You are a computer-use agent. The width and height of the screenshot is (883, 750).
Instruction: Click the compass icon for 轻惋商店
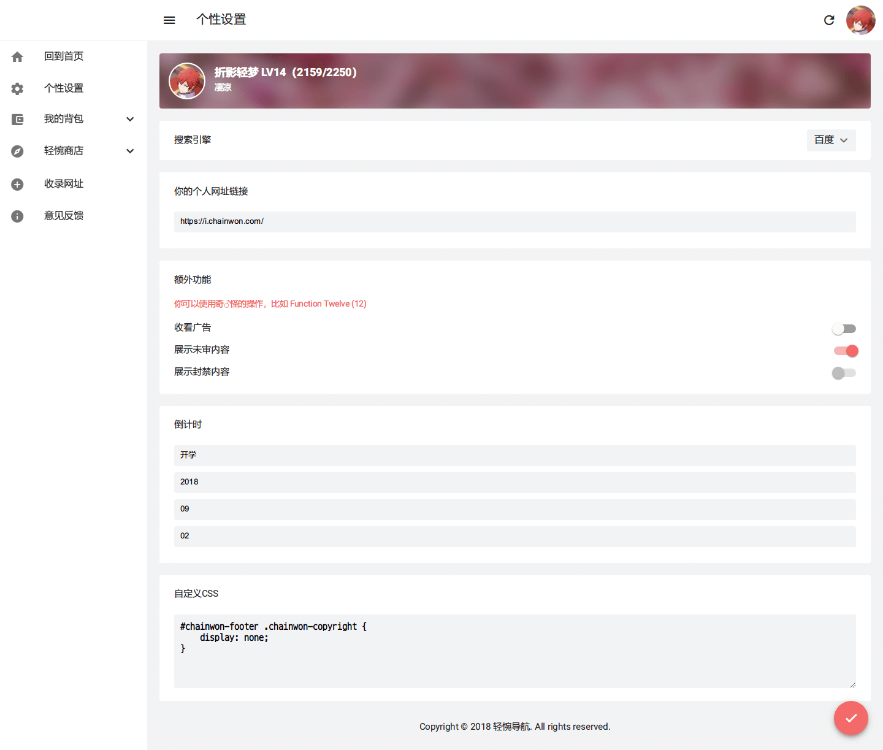tap(17, 151)
